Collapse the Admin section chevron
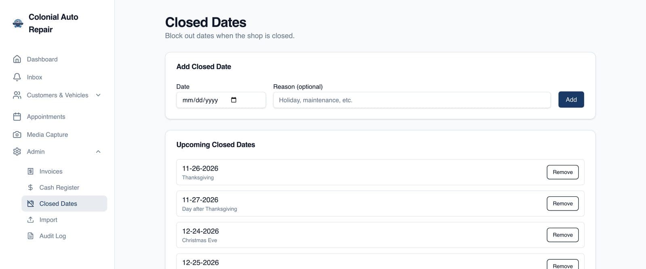The width and height of the screenshot is (646, 269). [98, 152]
